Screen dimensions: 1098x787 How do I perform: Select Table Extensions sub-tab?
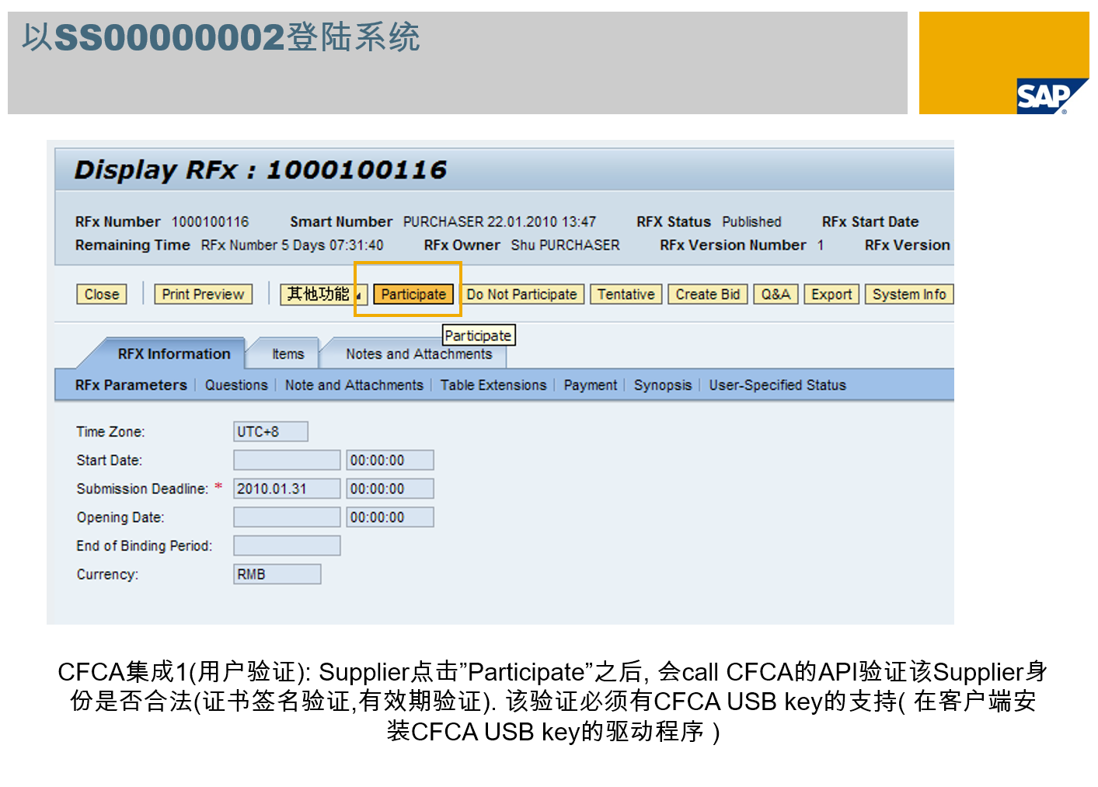493,385
